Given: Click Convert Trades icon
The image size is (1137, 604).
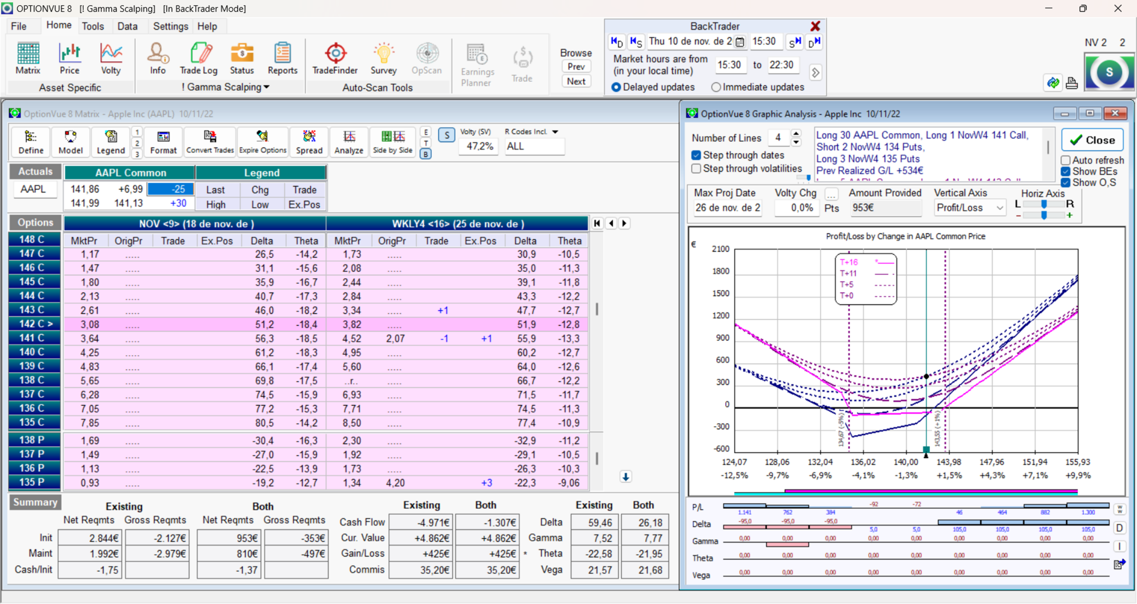Looking at the screenshot, I should click(210, 142).
